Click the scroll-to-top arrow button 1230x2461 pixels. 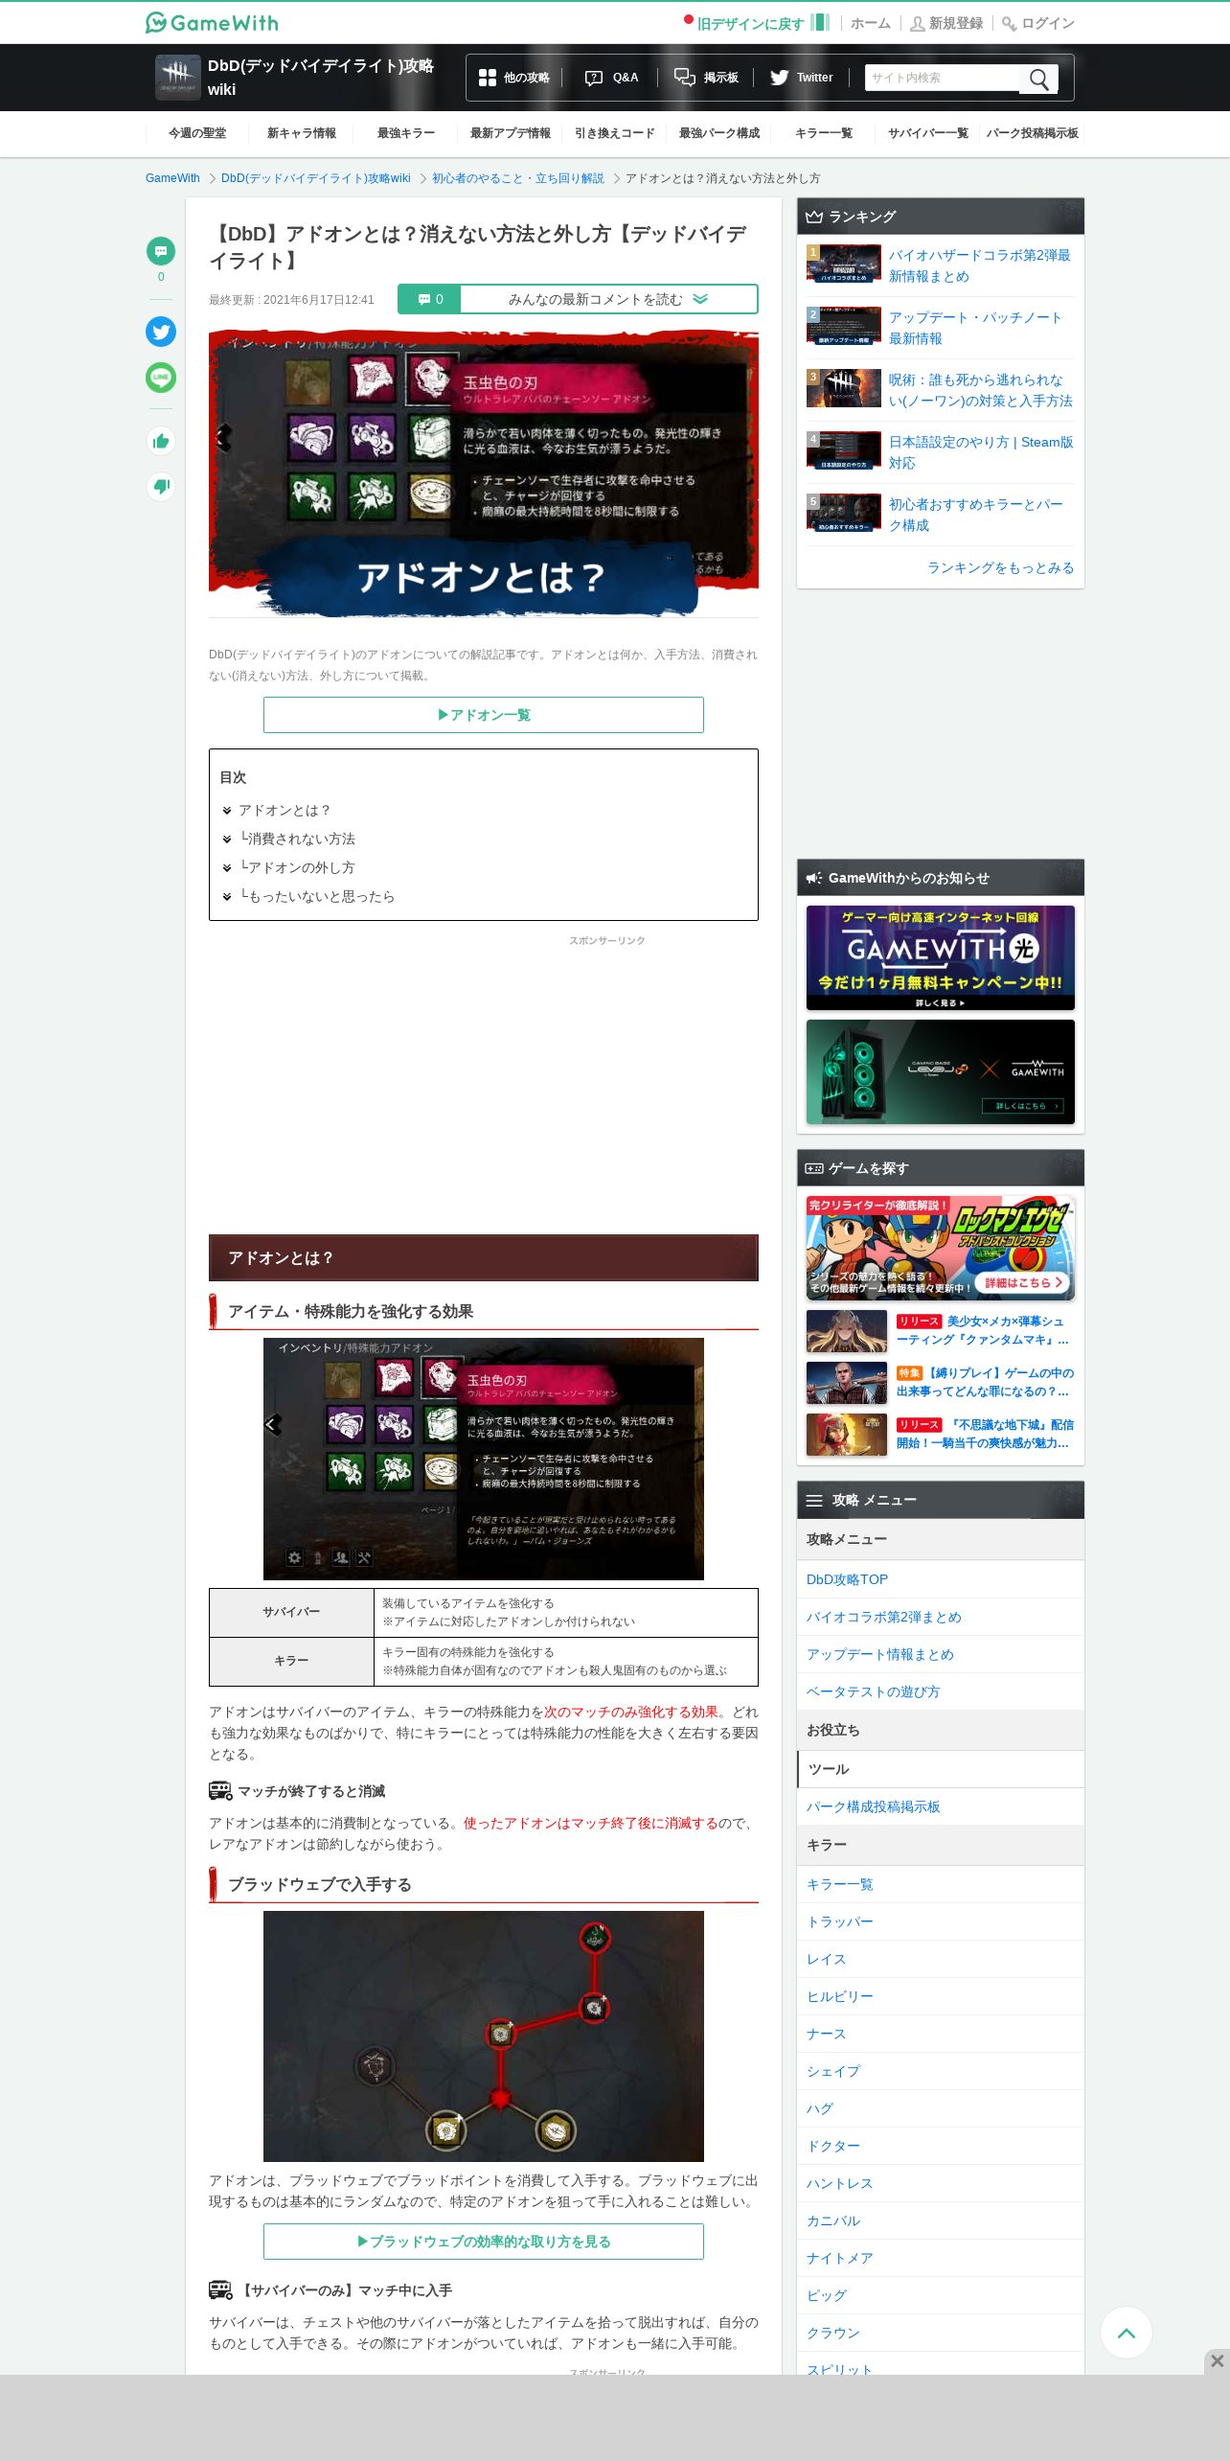coord(1127,2333)
